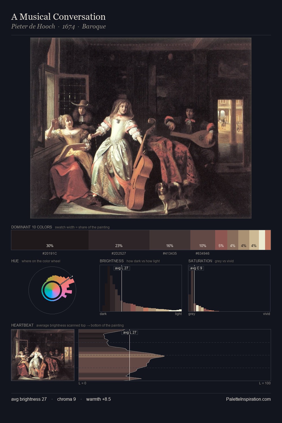Click "avg L 27" in Heartbeat chart
Viewport: 282px width, 423px height.
coord(130,332)
